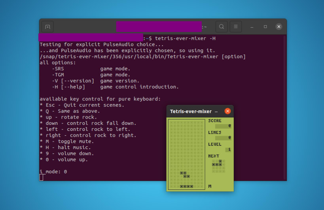Click the 'up - rotate rock.' line
The height and width of the screenshot is (210, 324).
point(68,117)
